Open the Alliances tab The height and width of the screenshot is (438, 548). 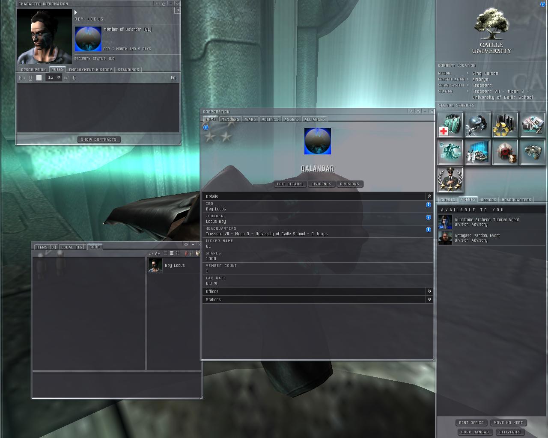(x=315, y=119)
